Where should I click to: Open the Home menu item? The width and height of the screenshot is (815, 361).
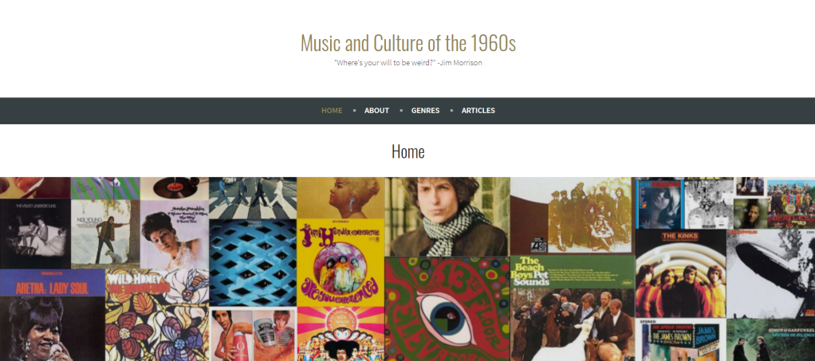332,110
